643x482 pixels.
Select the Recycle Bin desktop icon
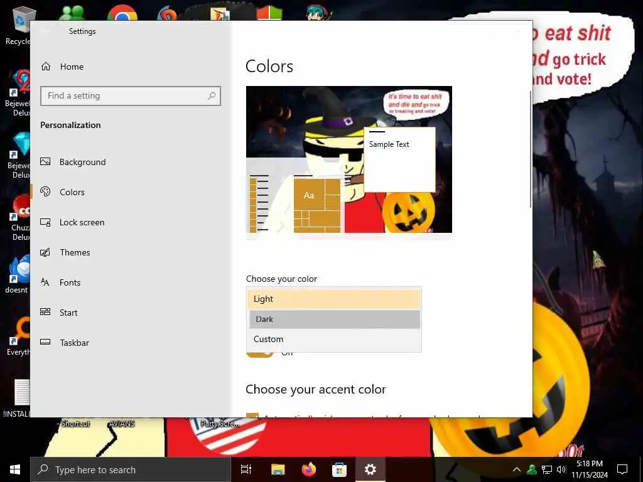(17, 25)
